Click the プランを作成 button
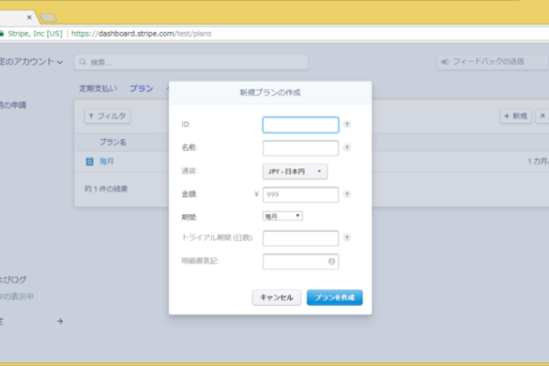Image resolution: width=549 pixels, height=366 pixels. [334, 297]
